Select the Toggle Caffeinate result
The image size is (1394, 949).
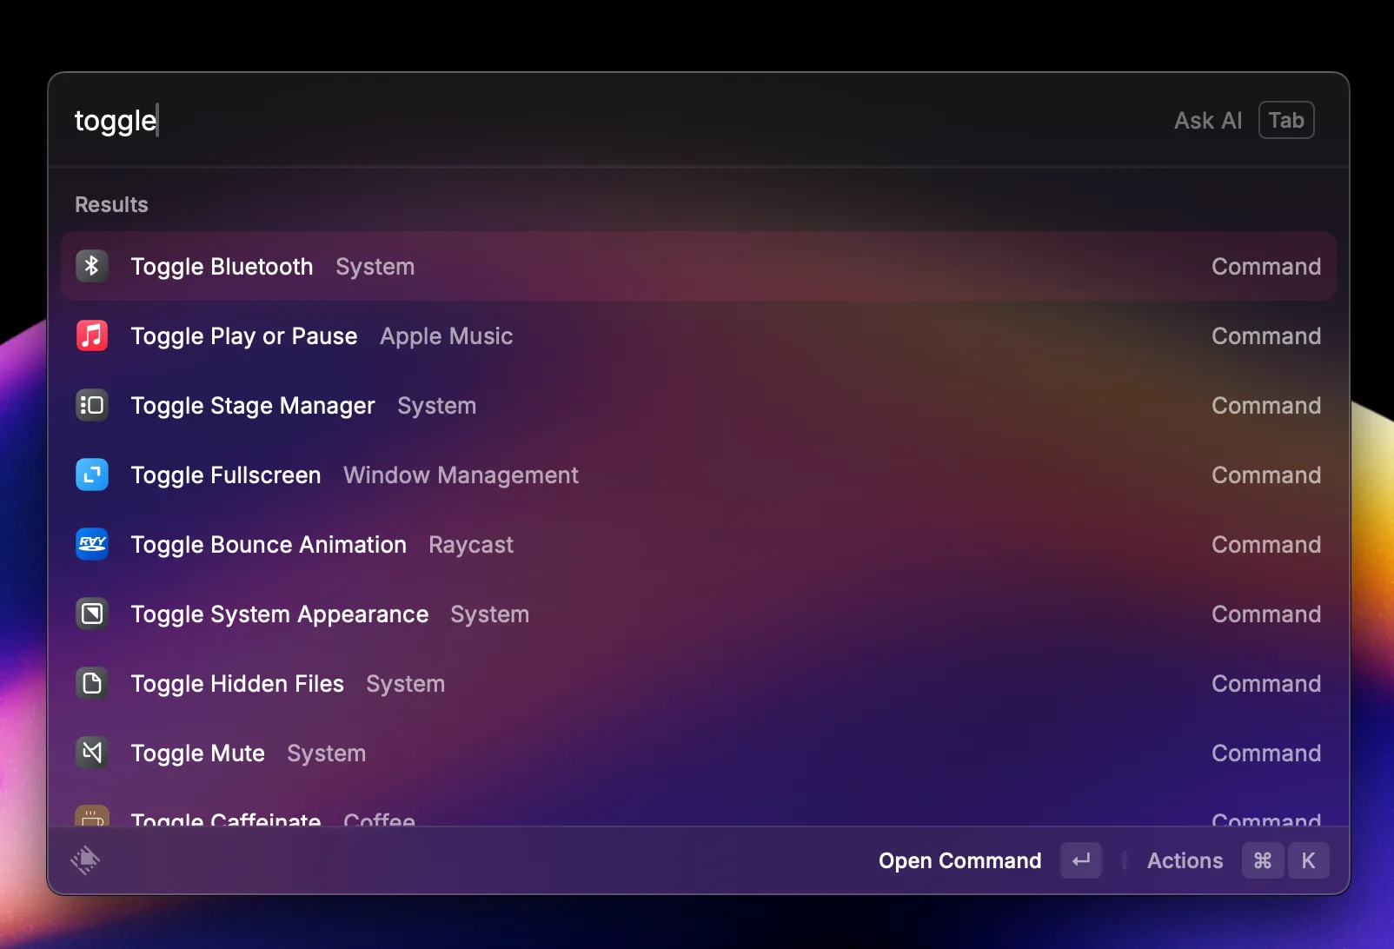(226, 817)
